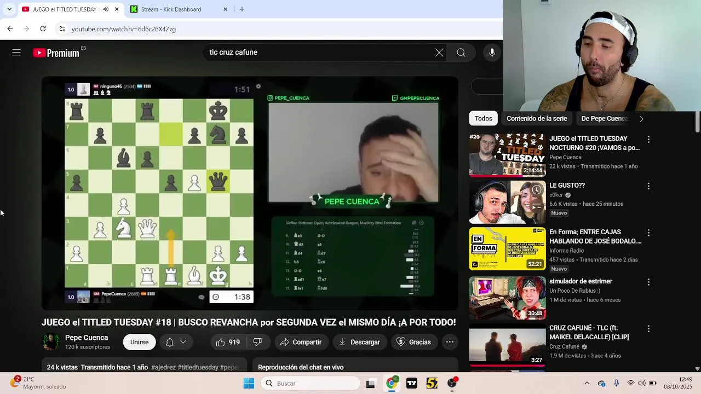Click the search magnifier button
701x394 pixels.
pyautogui.click(x=461, y=53)
